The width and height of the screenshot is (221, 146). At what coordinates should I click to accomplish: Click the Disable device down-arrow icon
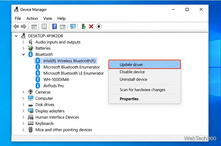tap(99, 26)
